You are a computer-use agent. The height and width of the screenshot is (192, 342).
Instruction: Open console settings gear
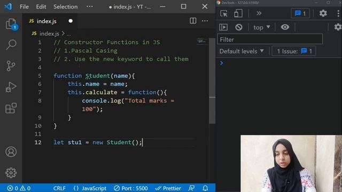pyautogui.click(x=338, y=27)
